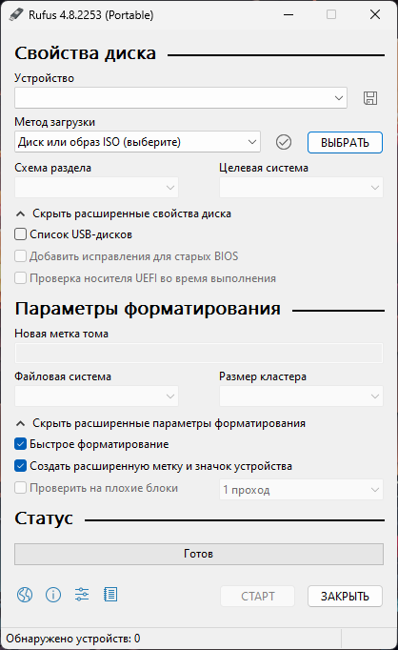Collapse Скрыть расширенные параметры форматирования section
The image size is (398, 650).
point(161,423)
